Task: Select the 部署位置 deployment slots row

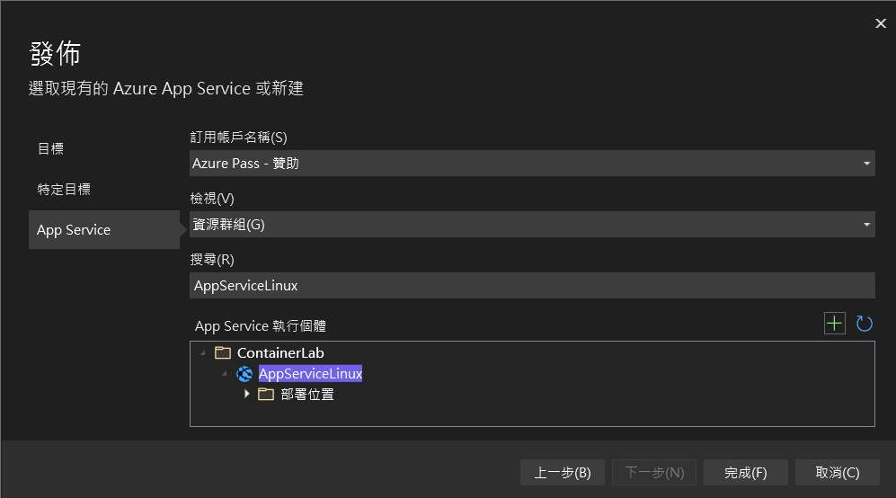Action: pyautogui.click(x=307, y=395)
